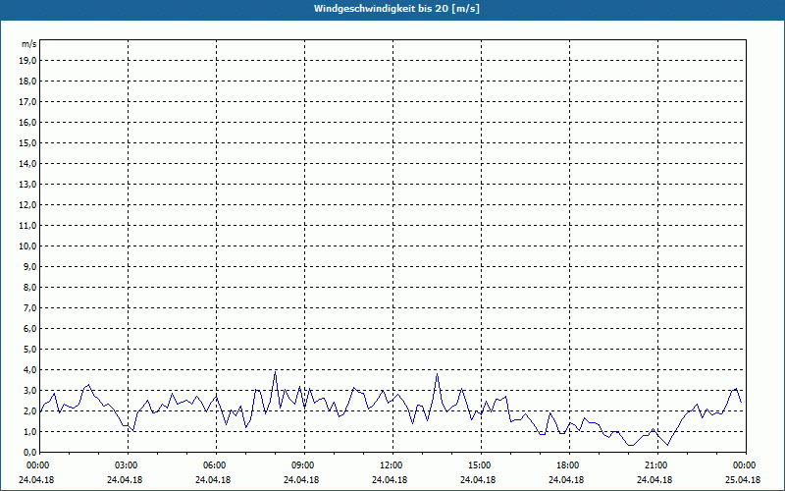Select the '24.04.18' date beneath '18:00'
Viewport: 785px width, 491px height.
567,480
